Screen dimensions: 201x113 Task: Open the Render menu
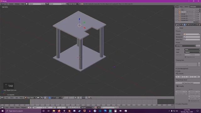(x=11, y=4)
